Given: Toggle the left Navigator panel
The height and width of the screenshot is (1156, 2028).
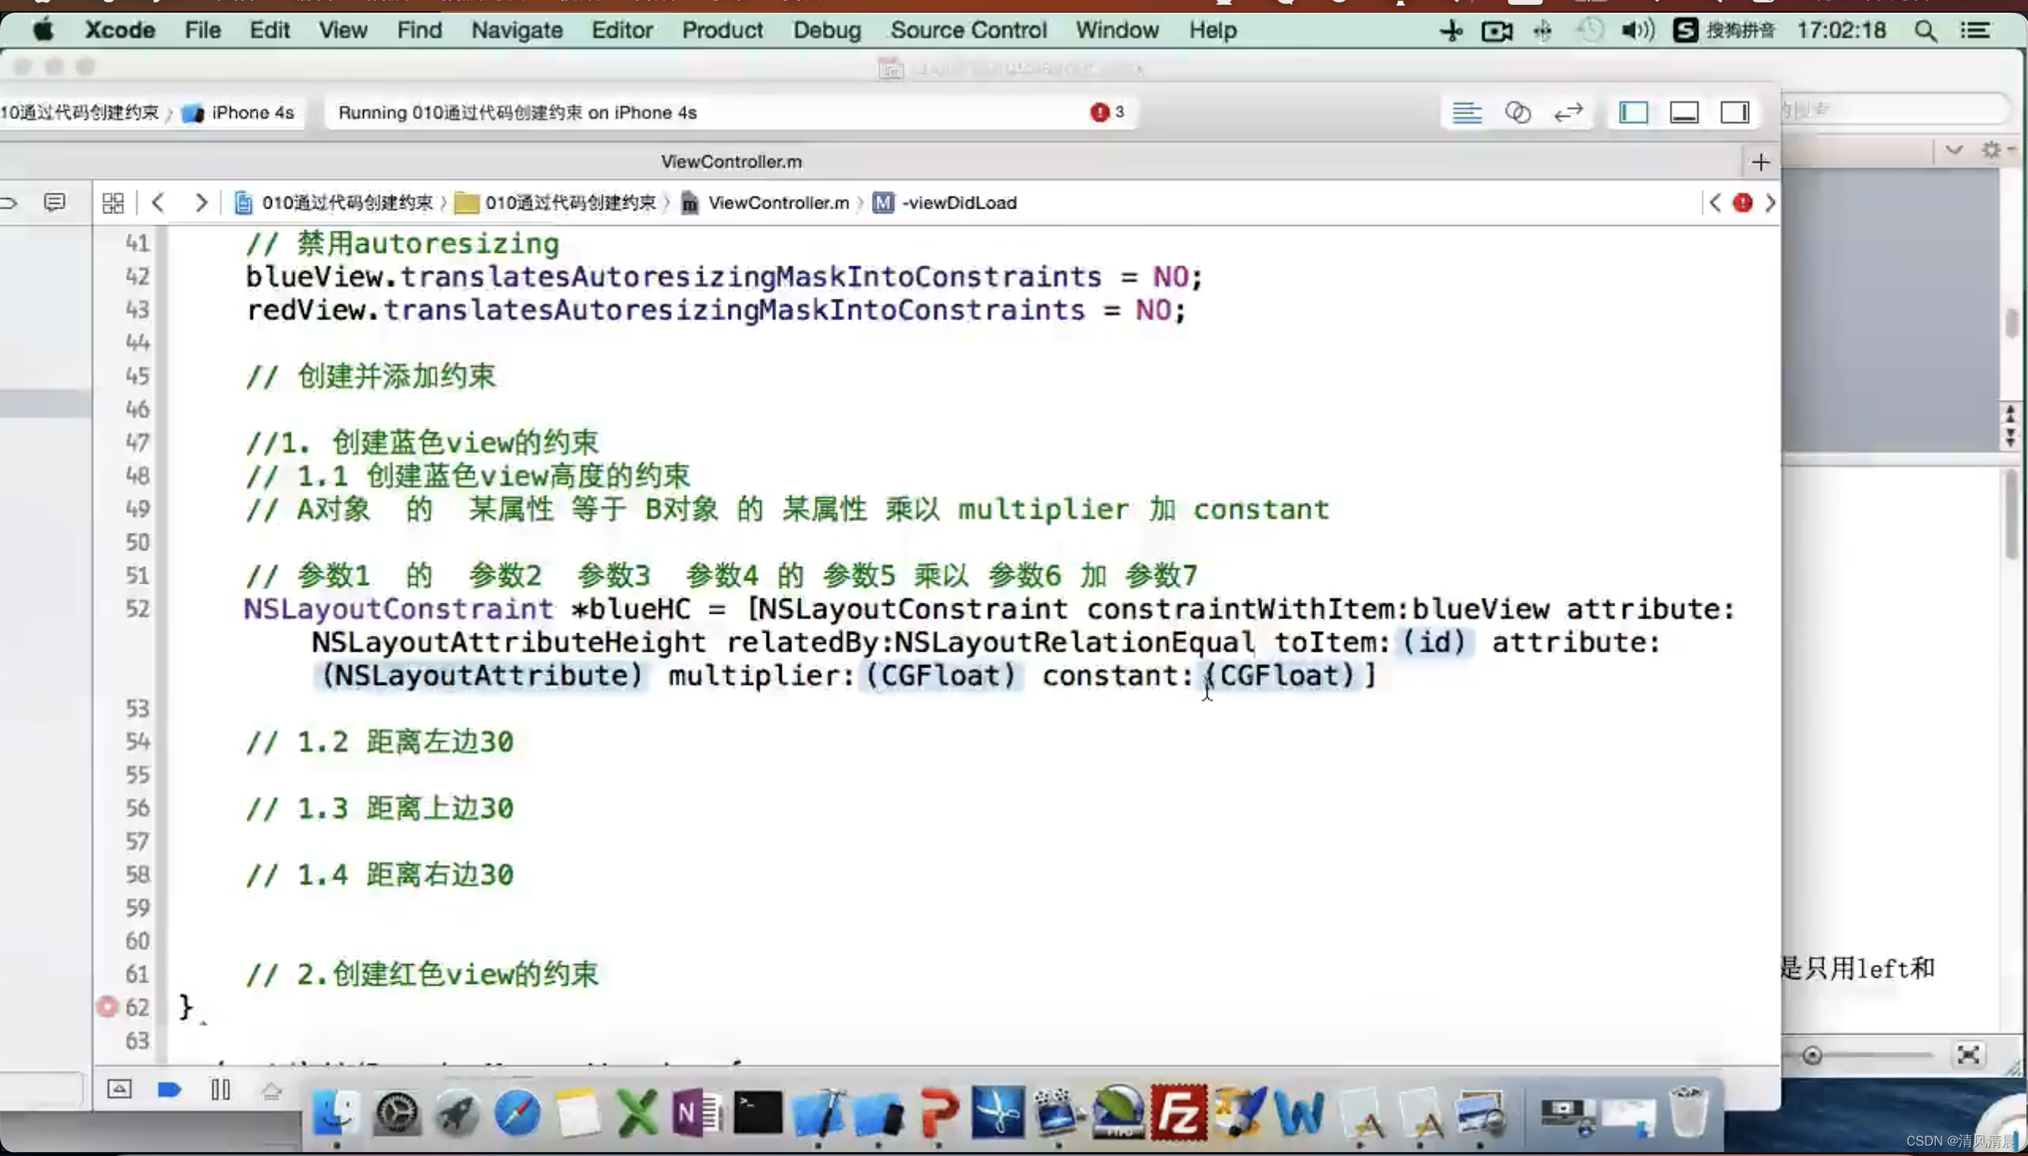Looking at the screenshot, I should tap(1632, 113).
